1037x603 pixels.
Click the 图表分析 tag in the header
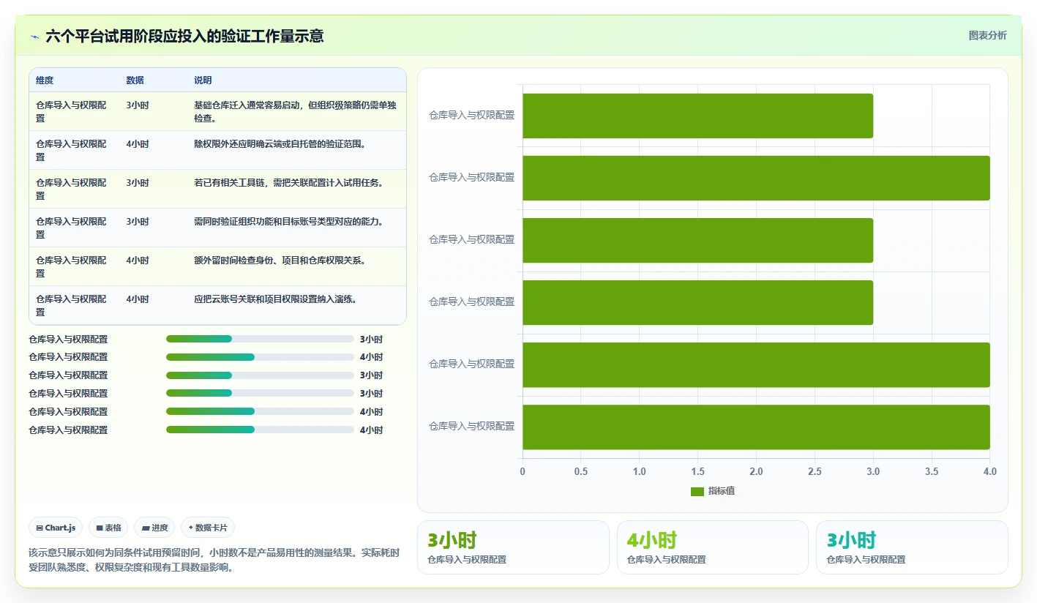987,35
